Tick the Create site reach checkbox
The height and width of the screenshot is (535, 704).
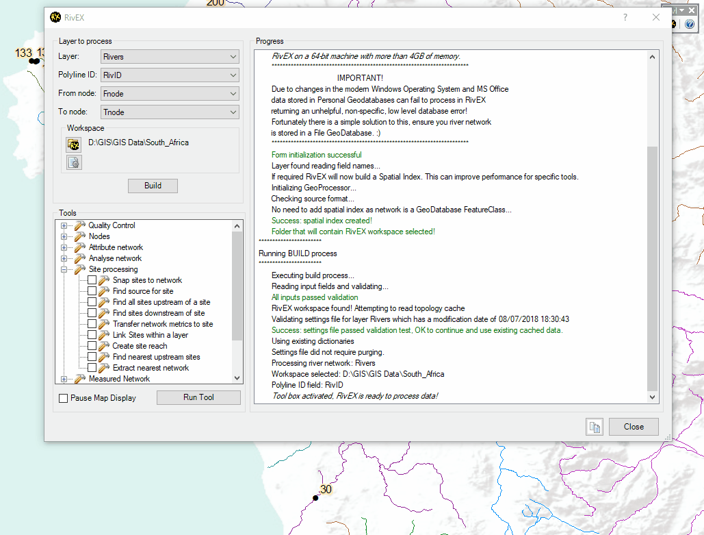(92, 346)
